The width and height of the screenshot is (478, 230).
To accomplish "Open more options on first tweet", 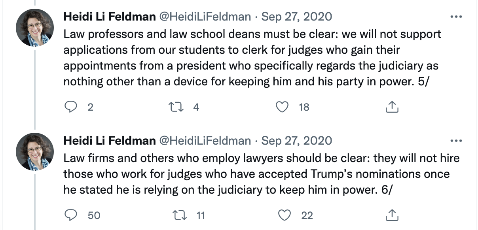I will tap(456, 17).
